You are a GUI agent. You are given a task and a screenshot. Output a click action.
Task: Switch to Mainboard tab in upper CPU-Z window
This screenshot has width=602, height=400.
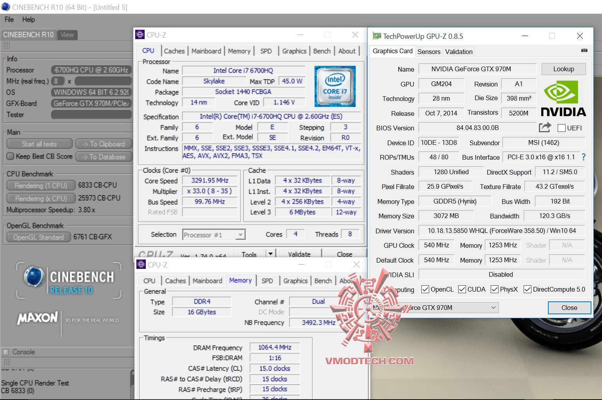[x=206, y=51]
